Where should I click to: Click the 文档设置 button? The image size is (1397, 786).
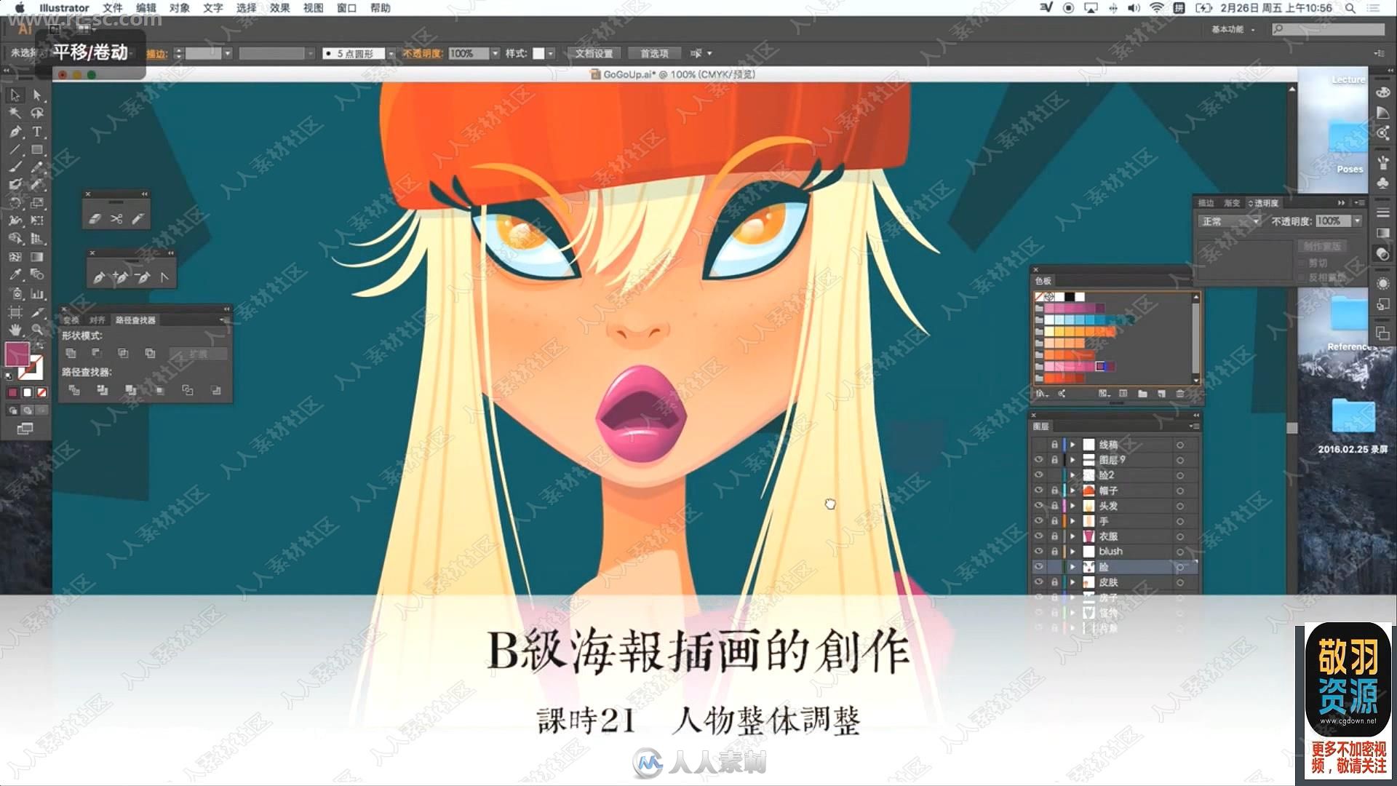[594, 54]
